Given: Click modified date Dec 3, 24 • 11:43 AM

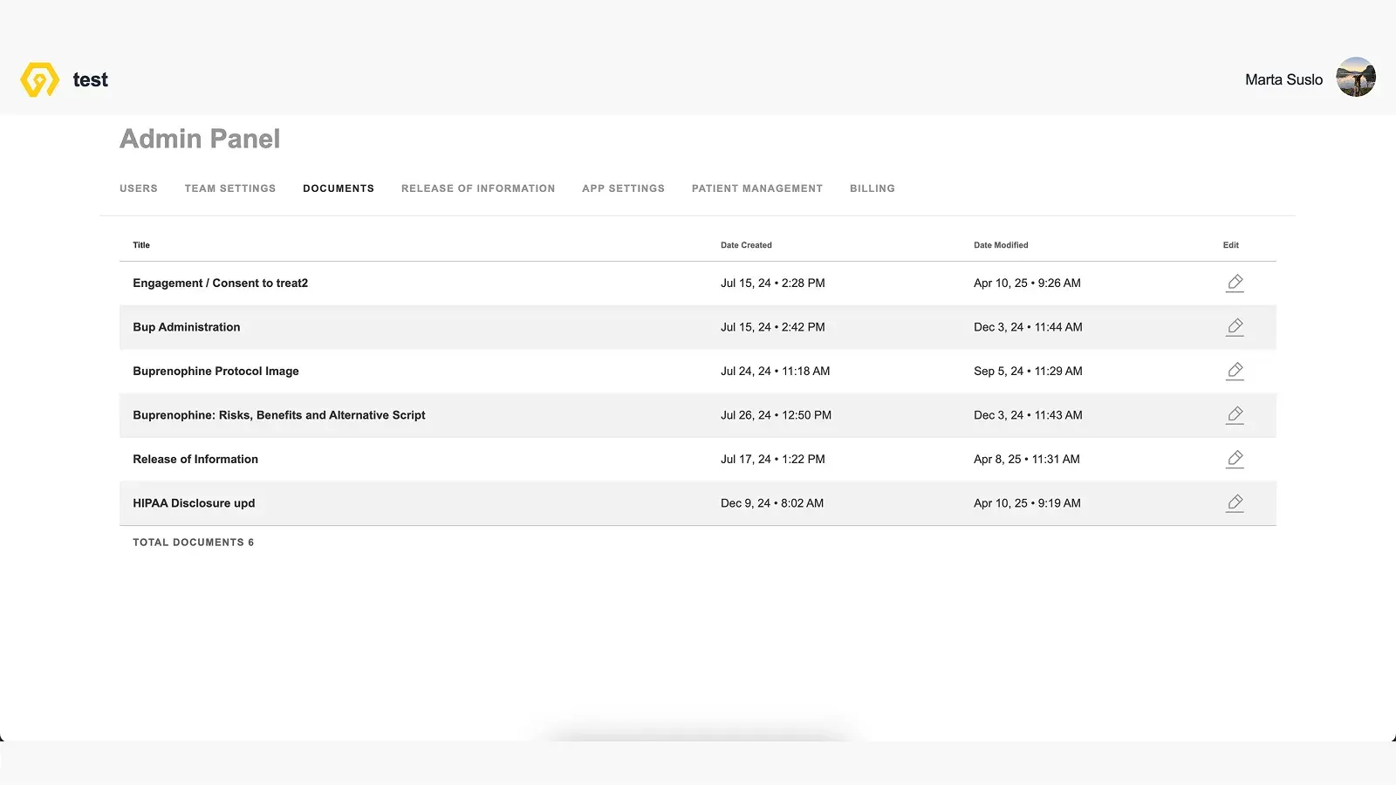Looking at the screenshot, I should click(x=1028, y=415).
